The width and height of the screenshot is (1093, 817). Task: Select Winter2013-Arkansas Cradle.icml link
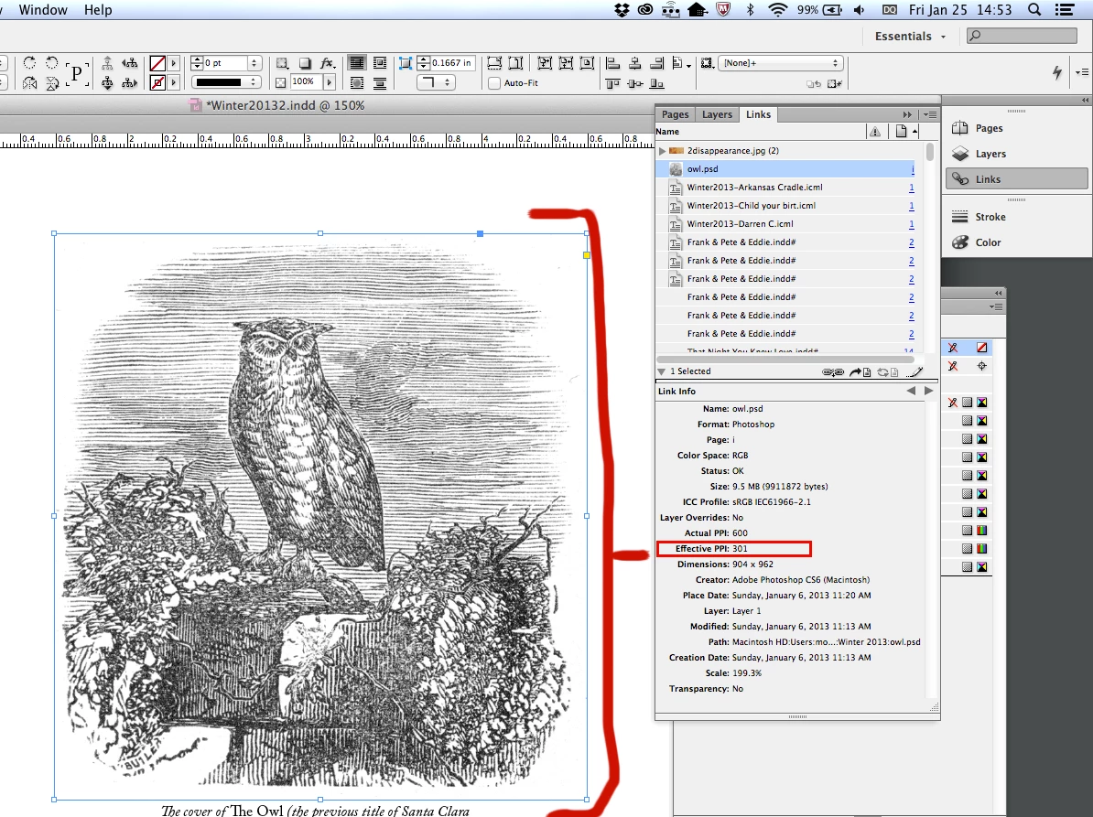[x=786, y=188]
